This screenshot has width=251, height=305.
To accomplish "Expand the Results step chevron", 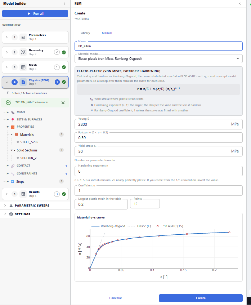I will (x=7, y=194).
